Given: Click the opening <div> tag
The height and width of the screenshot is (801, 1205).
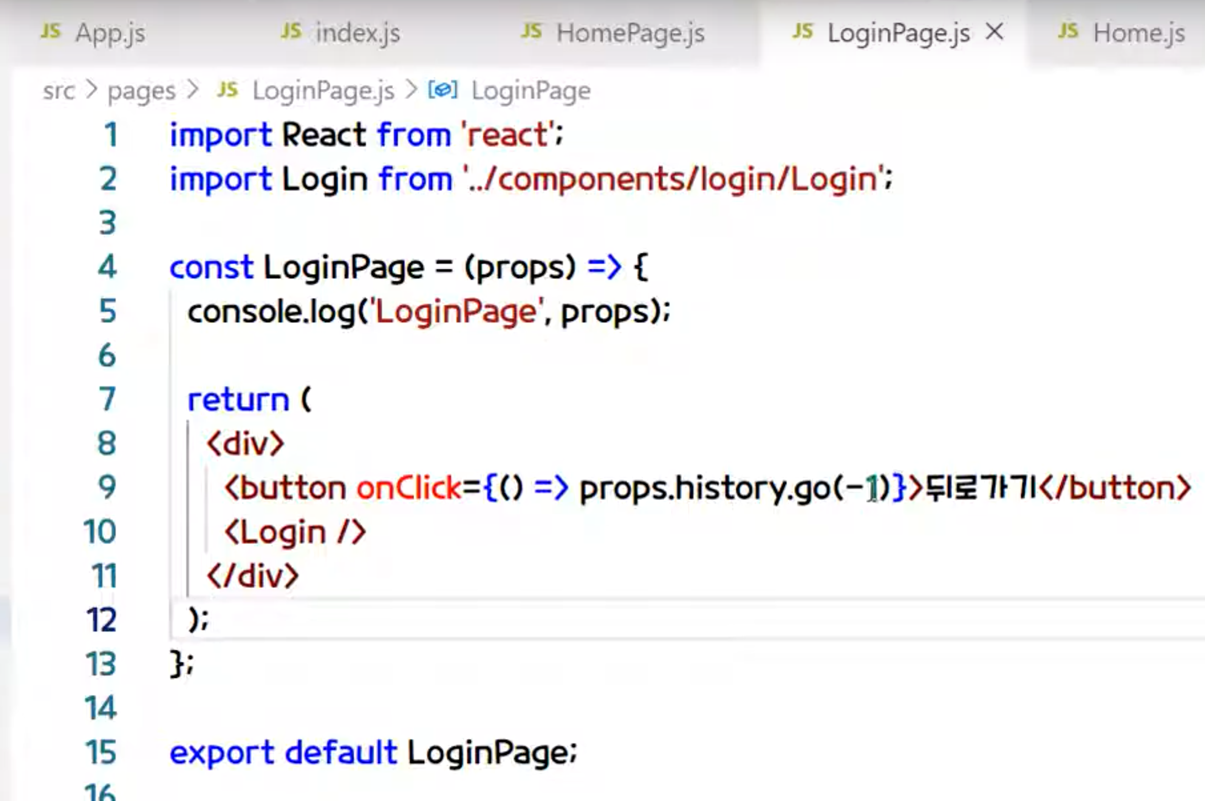Looking at the screenshot, I should point(246,443).
